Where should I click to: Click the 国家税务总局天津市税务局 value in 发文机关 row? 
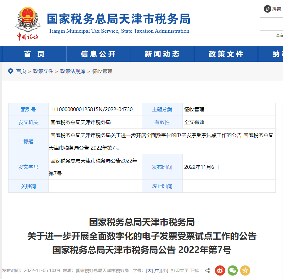click(81, 122)
